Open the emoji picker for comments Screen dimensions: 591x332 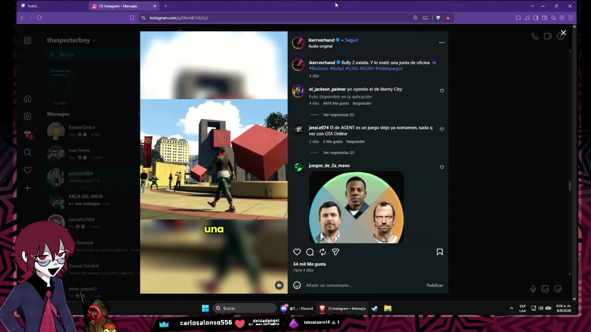coord(297,285)
